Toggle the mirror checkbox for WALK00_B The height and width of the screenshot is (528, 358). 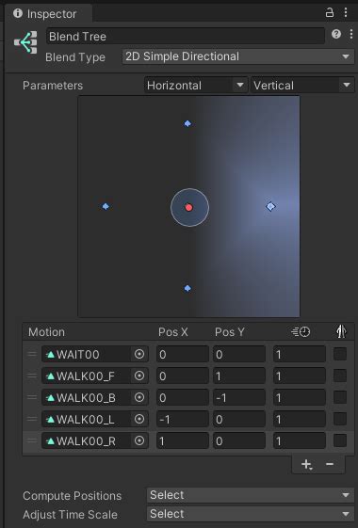click(340, 397)
